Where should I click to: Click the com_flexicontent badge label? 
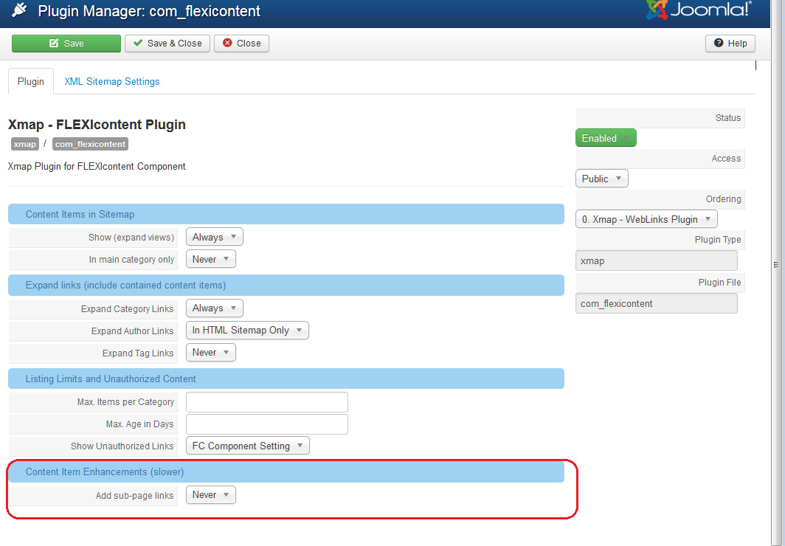point(90,144)
